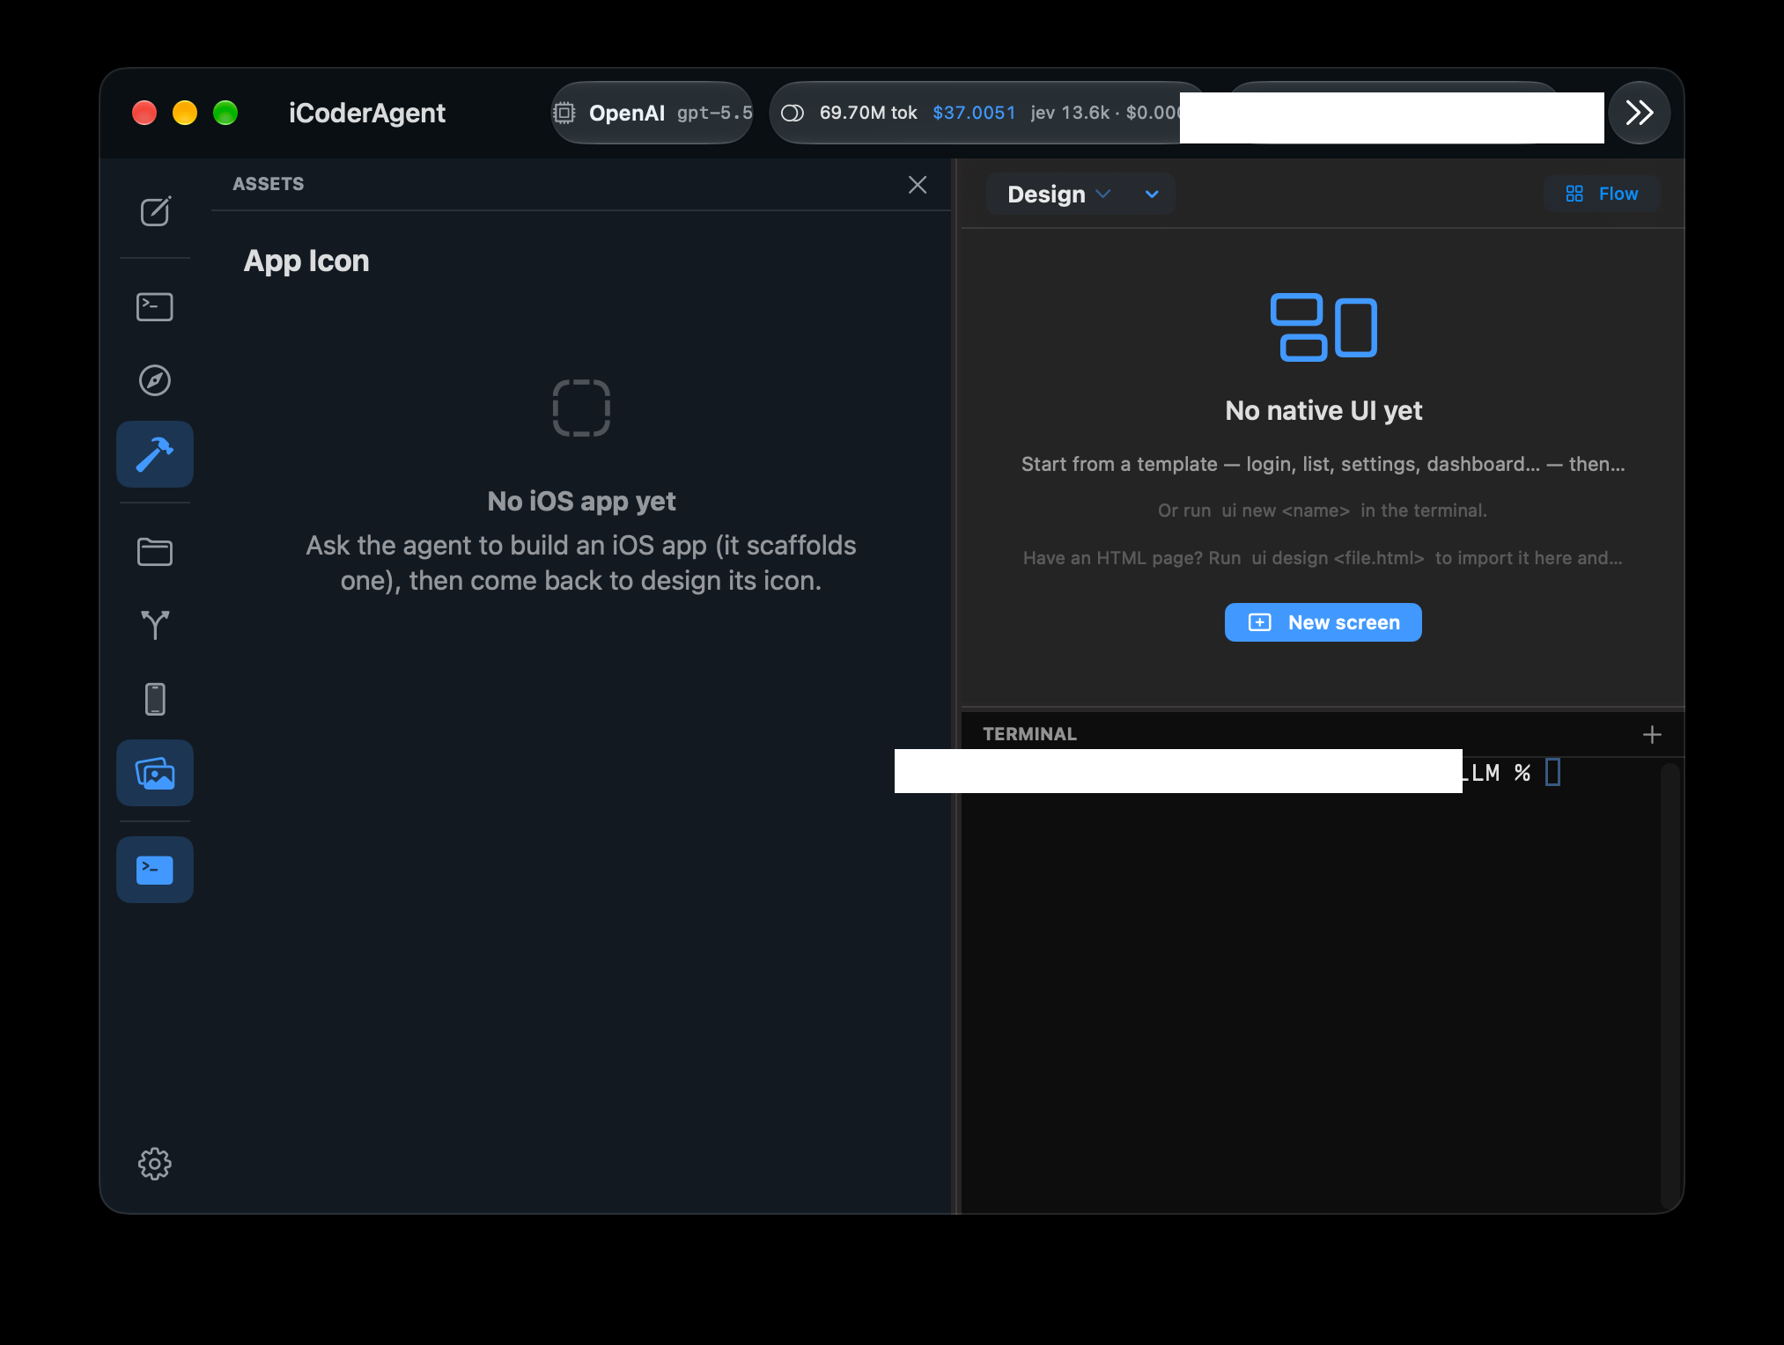Add a new terminal with plus icon
The height and width of the screenshot is (1345, 1784).
[1652, 734]
